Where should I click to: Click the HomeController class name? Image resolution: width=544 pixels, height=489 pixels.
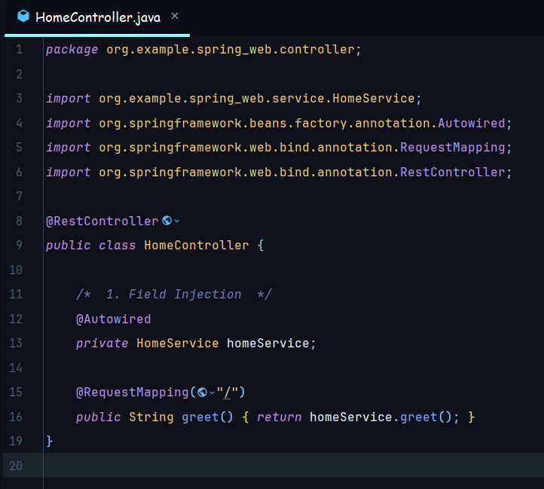point(197,245)
